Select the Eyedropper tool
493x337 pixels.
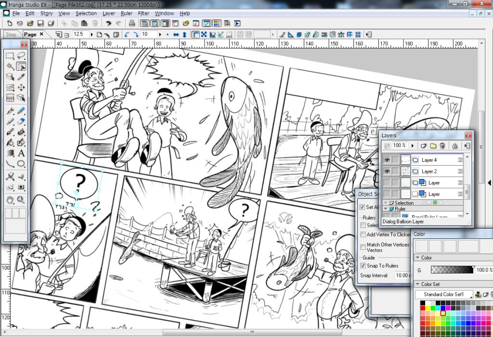(x=21, y=77)
